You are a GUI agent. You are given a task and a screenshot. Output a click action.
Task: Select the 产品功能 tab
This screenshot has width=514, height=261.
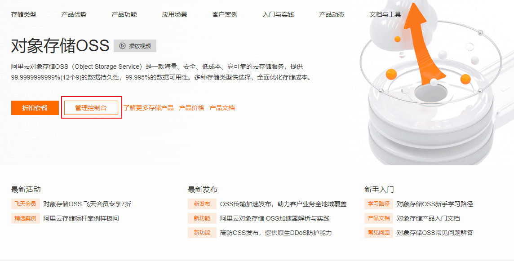tap(124, 14)
